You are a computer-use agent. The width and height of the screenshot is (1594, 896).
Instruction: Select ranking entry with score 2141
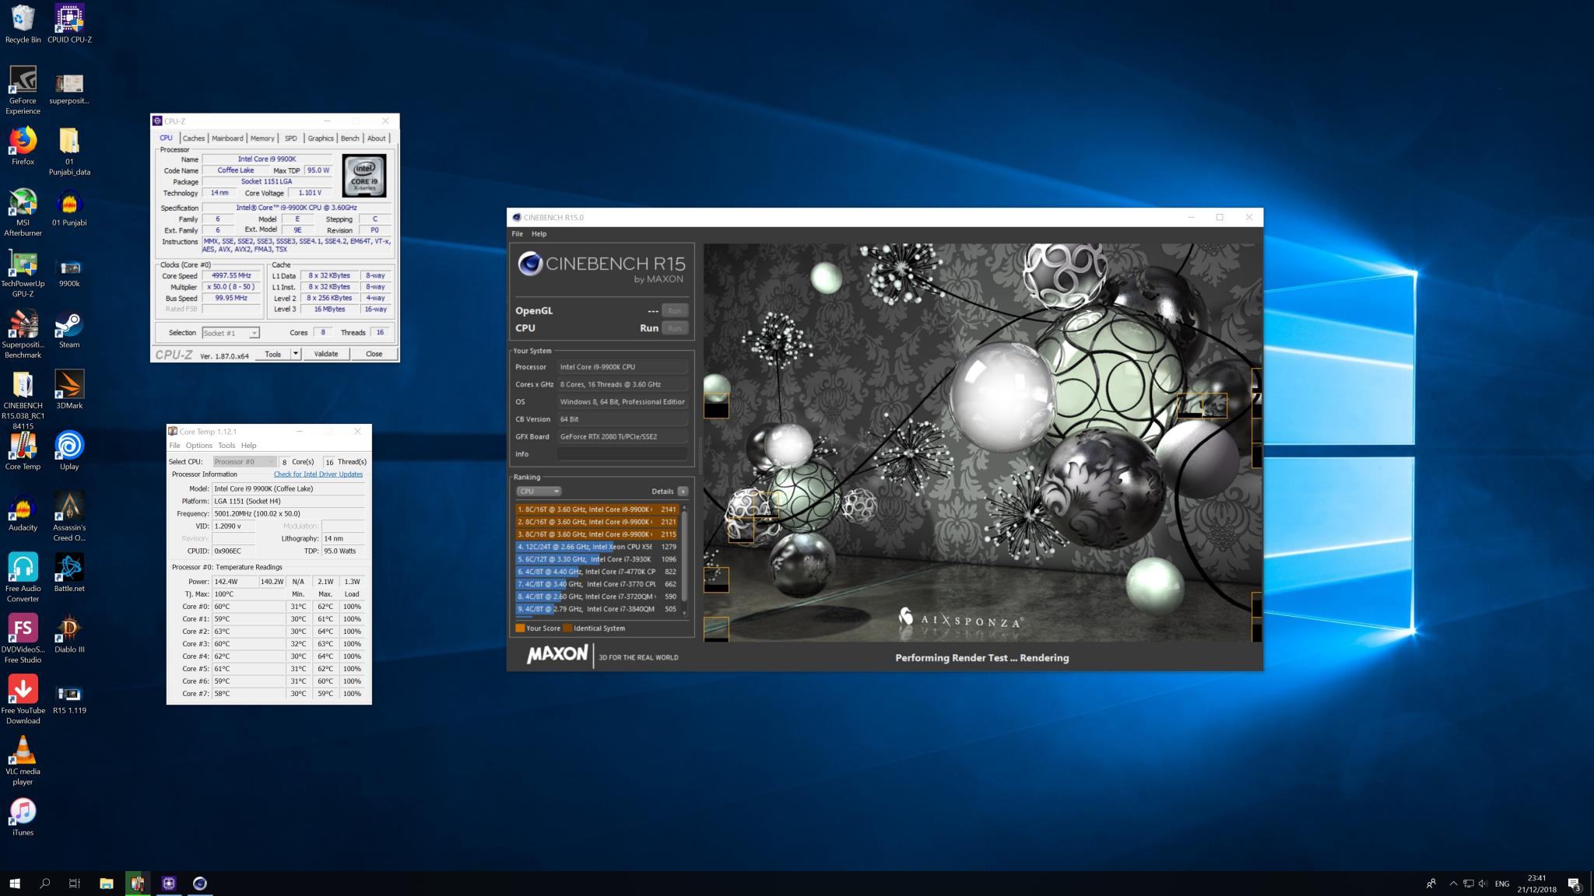(596, 509)
